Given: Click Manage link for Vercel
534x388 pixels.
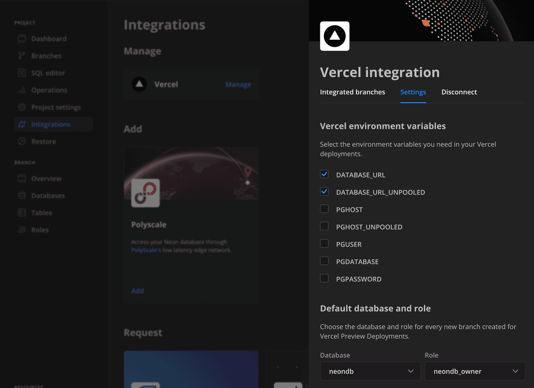Looking at the screenshot, I should 238,84.
